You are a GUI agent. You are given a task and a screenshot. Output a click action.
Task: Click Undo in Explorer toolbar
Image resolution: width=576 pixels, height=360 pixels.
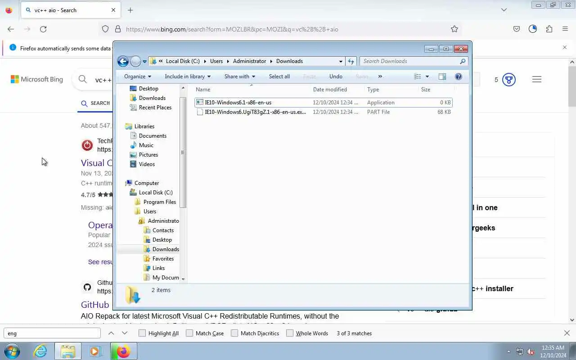tap(336, 76)
